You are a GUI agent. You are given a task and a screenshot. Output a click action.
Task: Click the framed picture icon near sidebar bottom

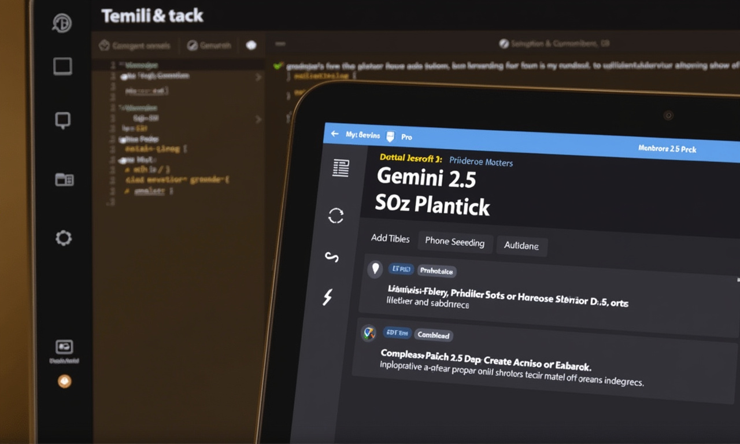64,347
